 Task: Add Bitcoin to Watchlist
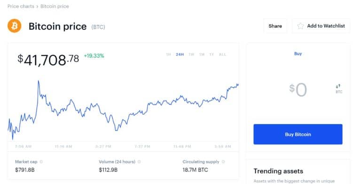click(321, 26)
